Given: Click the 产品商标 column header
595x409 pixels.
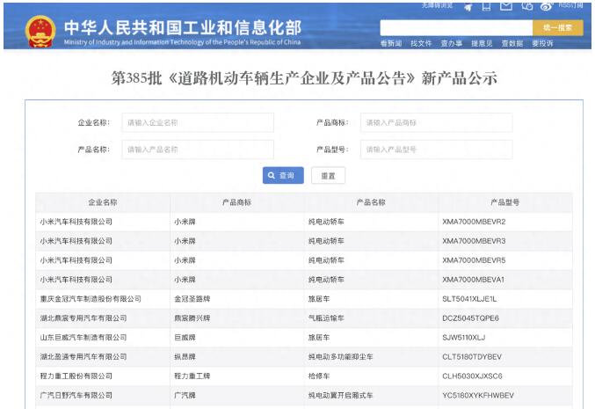Looking at the screenshot, I should (236, 202).
